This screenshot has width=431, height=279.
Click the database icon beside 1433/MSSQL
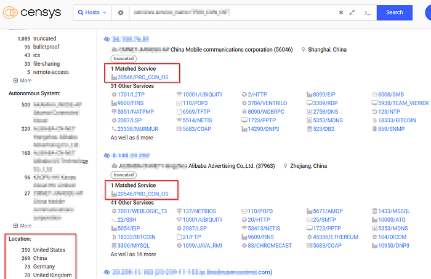tap(374, 211)
